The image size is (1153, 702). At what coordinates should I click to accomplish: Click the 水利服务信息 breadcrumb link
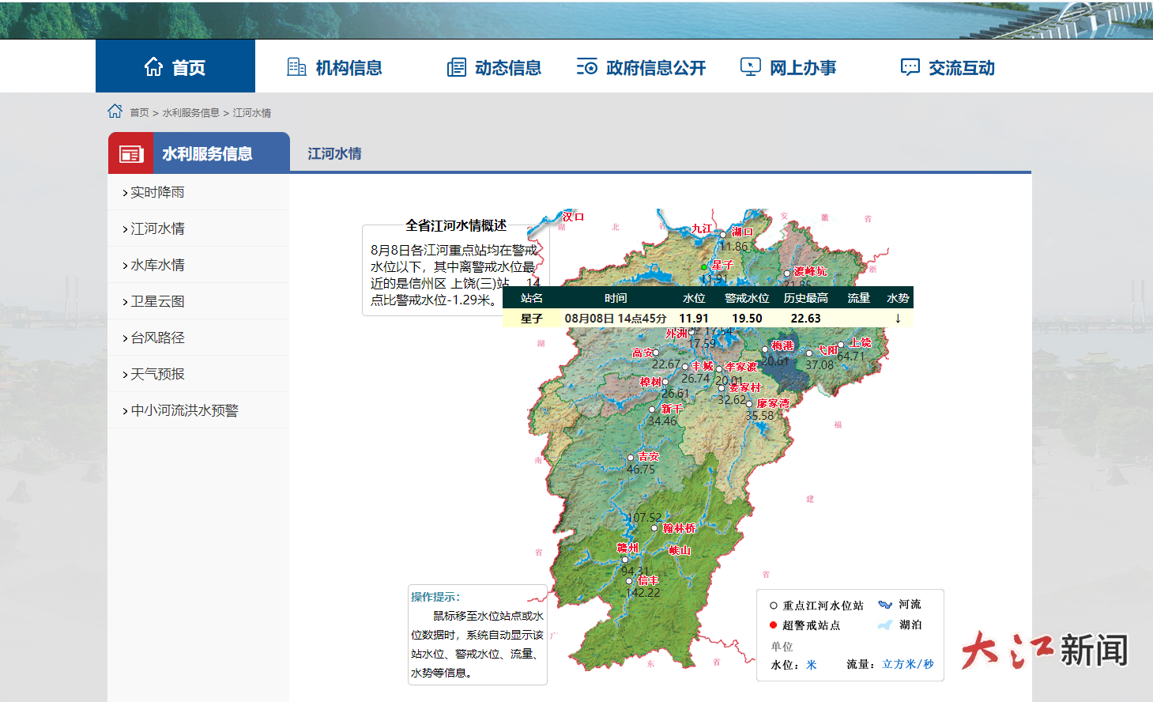(x=190, y=113)
